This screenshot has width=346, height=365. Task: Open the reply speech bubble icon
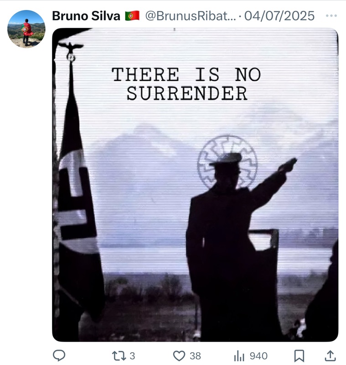tap(59, 355)
